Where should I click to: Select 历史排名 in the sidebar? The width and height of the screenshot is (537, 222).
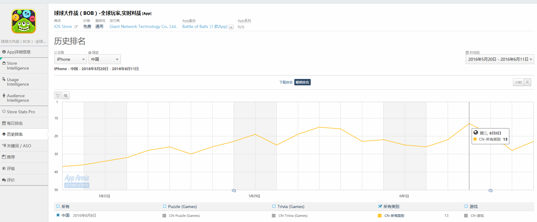click(24, 134)
